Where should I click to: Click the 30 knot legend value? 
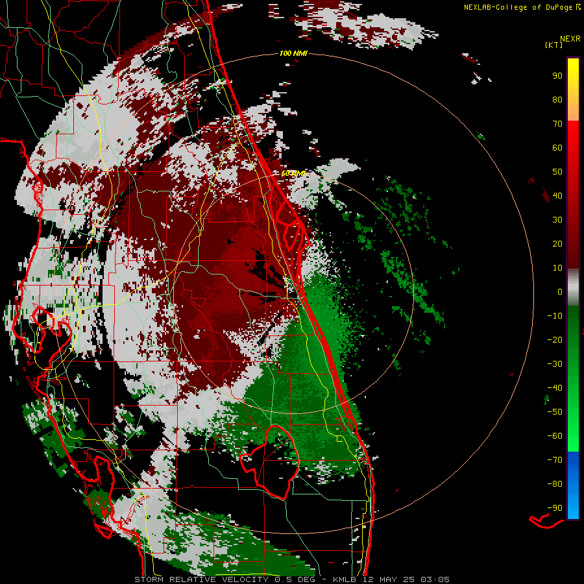(x=557, y=220)
